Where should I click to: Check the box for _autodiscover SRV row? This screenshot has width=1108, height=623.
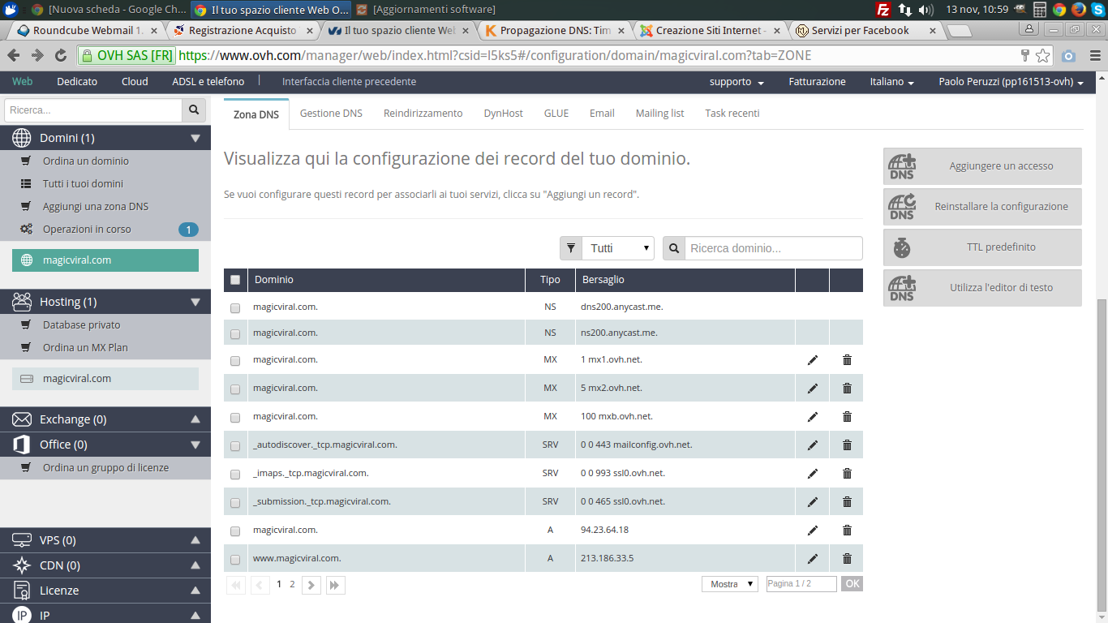(x=235, y=446)
